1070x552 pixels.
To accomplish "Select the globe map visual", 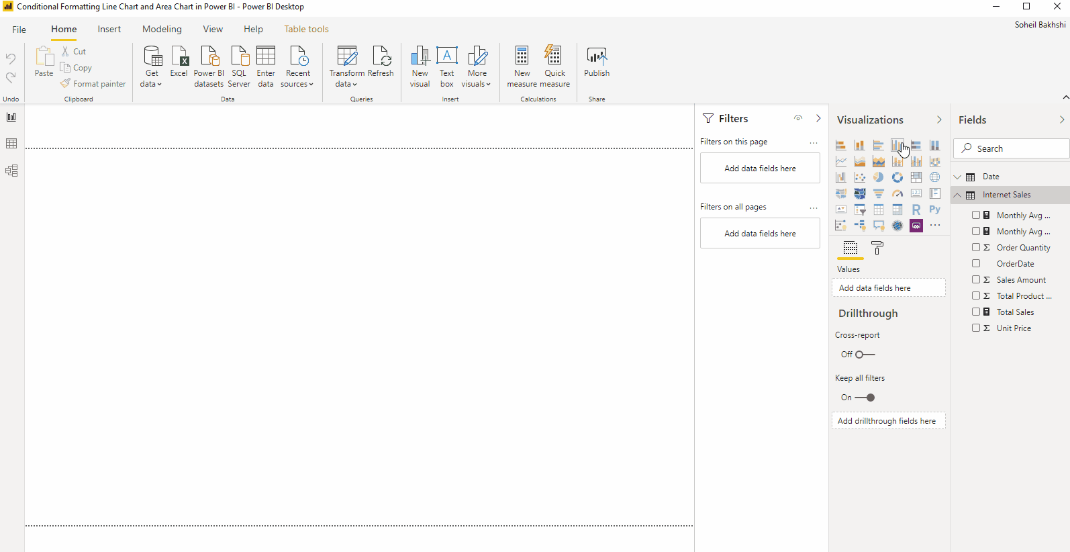I will 934,177.
